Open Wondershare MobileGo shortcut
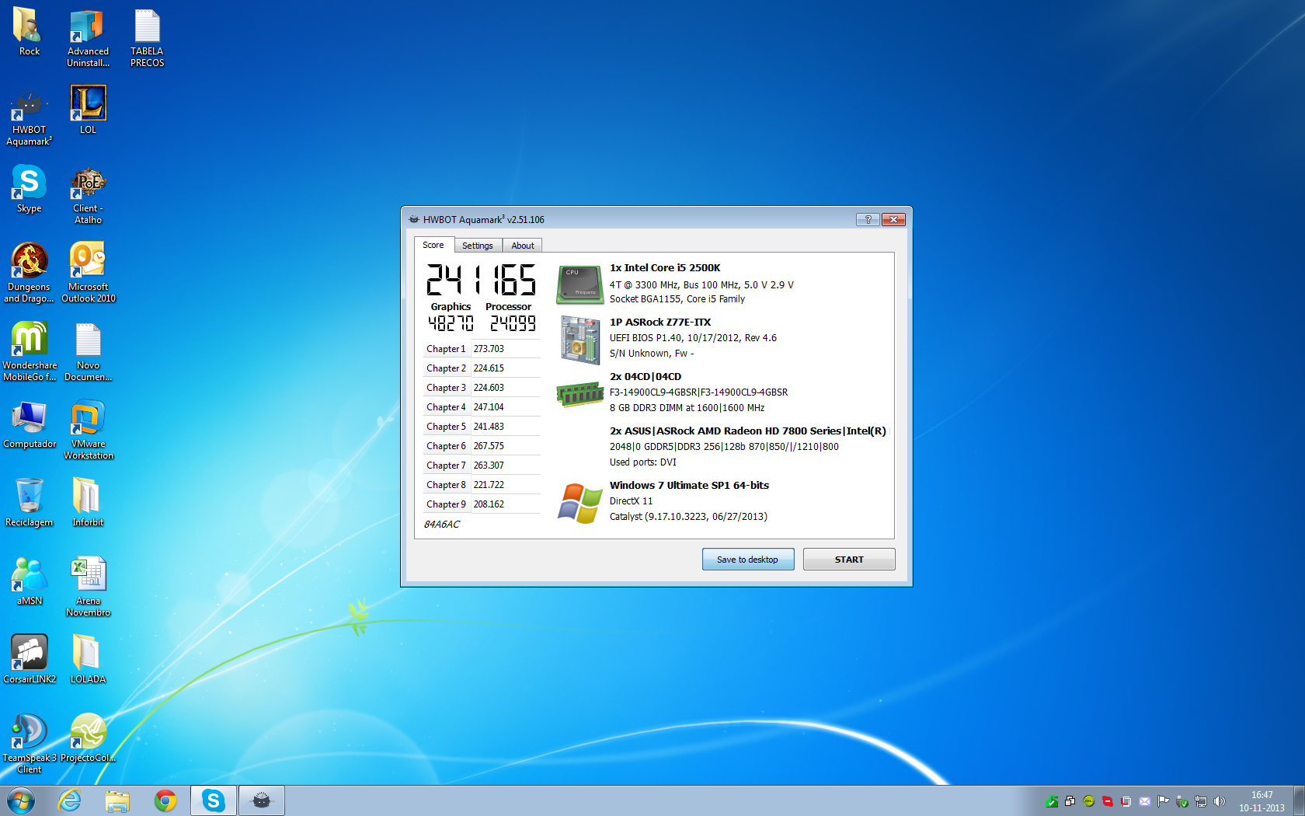 pyautogui.click(x=29, y=351)
